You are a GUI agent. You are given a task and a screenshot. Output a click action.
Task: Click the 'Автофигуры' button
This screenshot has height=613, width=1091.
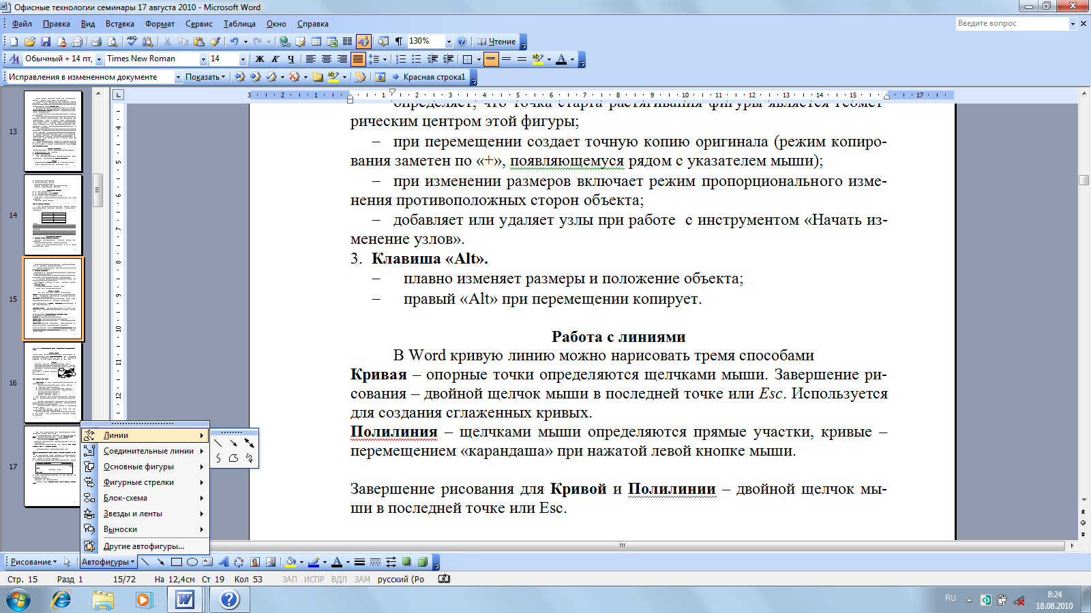(x=108, y=562)
